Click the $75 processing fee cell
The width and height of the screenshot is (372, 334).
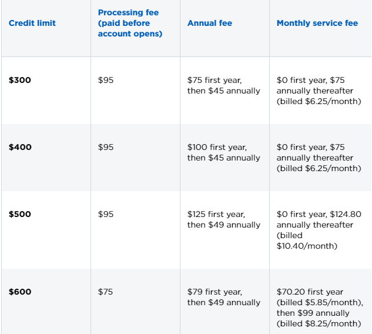pyautogui.click(x=105, y=292)
